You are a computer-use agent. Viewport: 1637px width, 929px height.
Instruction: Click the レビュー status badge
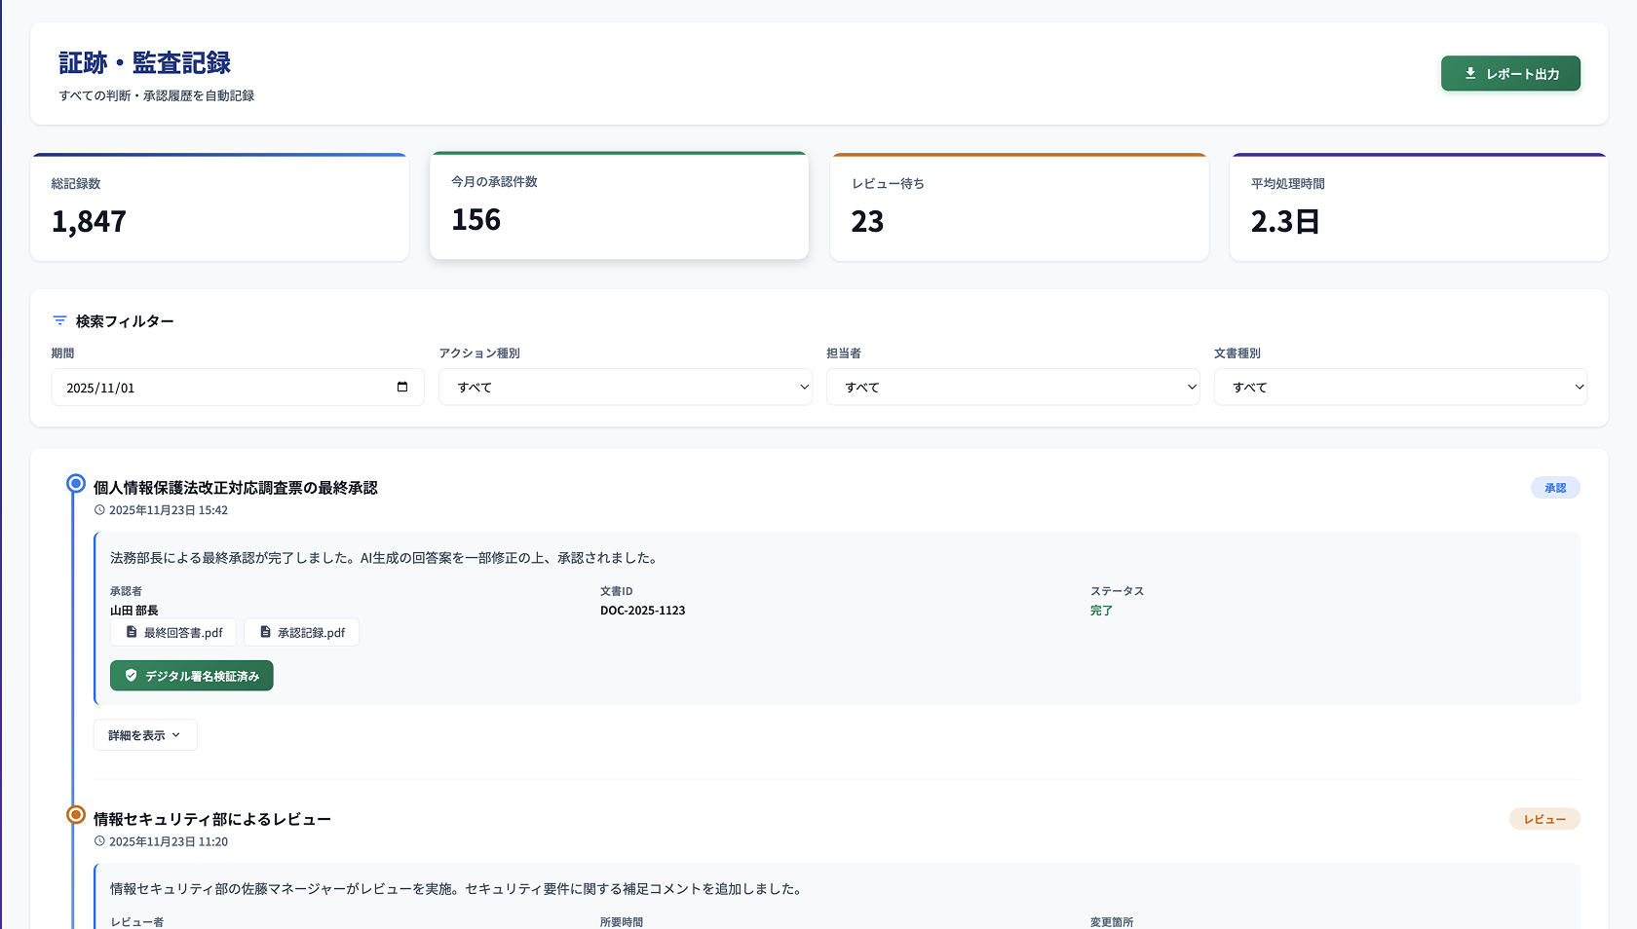(1544, 819)
